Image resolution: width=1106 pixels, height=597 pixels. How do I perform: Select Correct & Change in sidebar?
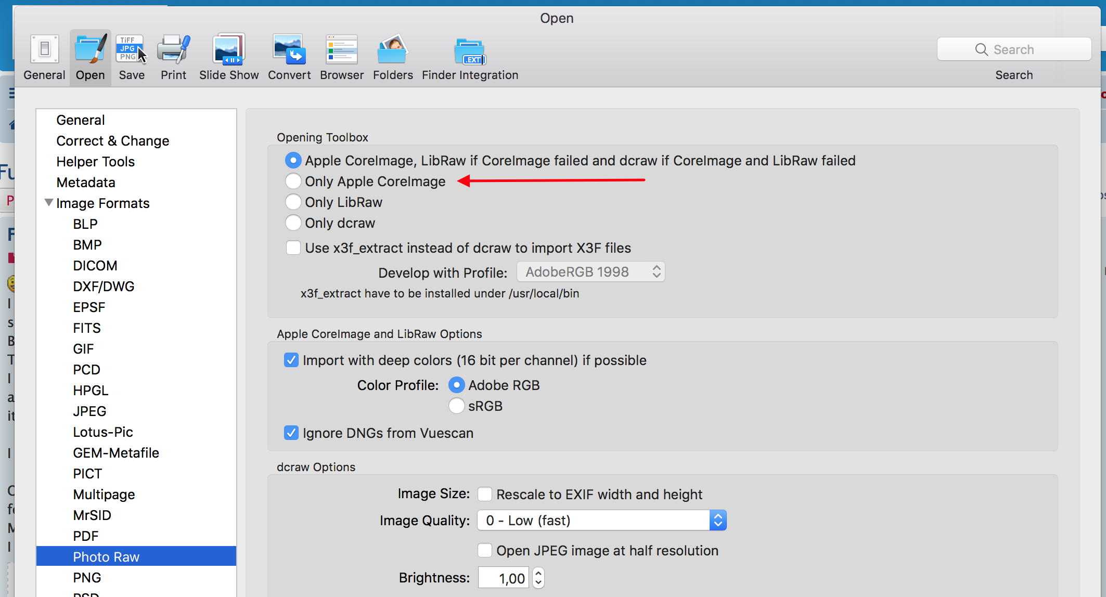(136, 140)
